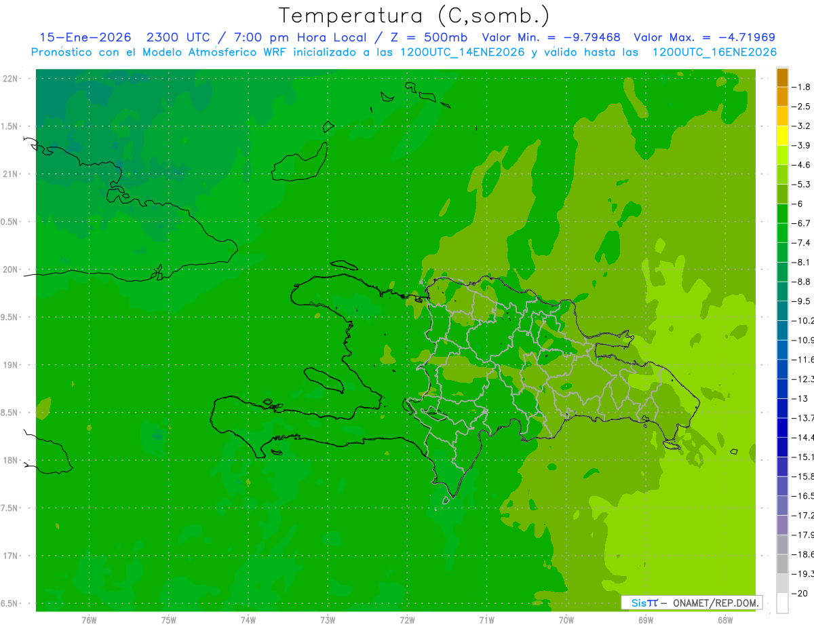Image resolution: width=814 pixels, height=629 pixels.
Task: Click the "-17.9" colorbar value
Action: [803, 535]
